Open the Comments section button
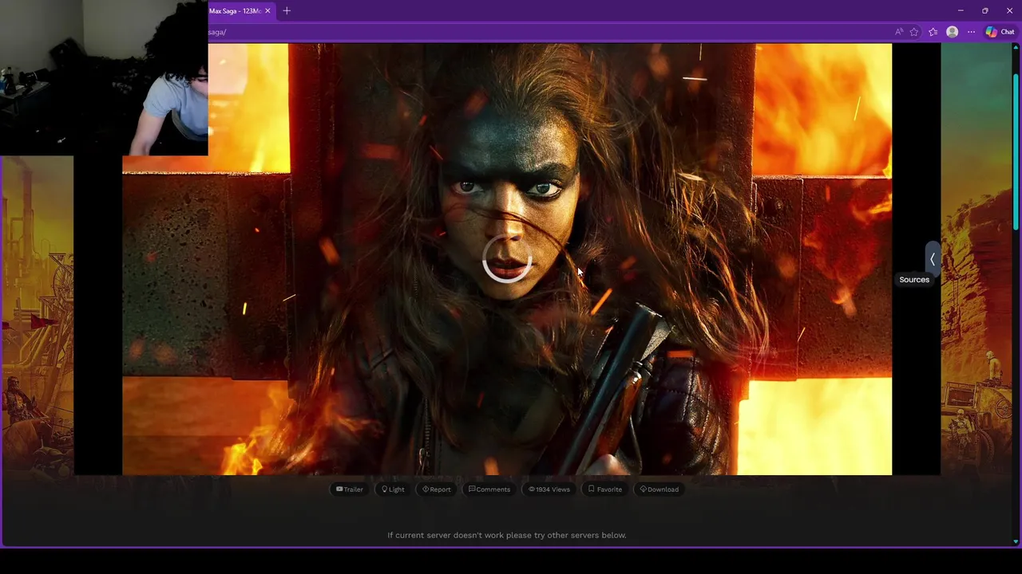This screenshot has width=1022, height=574. 489,489
